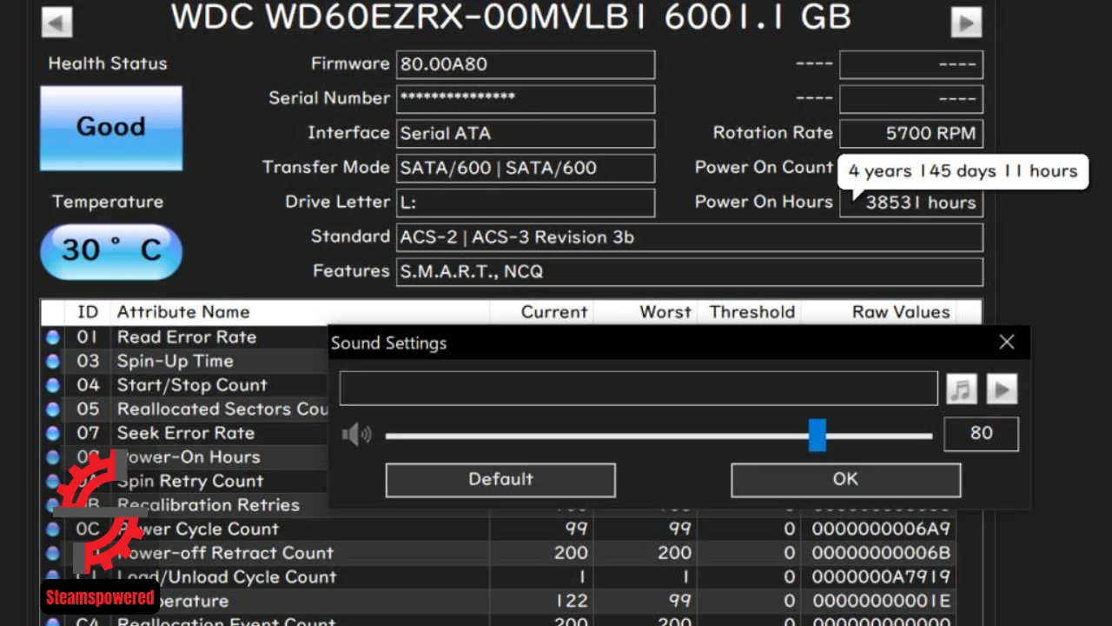The width and height of the screenshot is (1112, 626).
Task: Select the Transfer Mode SATA/600 field
Action: tap(526, 168)
